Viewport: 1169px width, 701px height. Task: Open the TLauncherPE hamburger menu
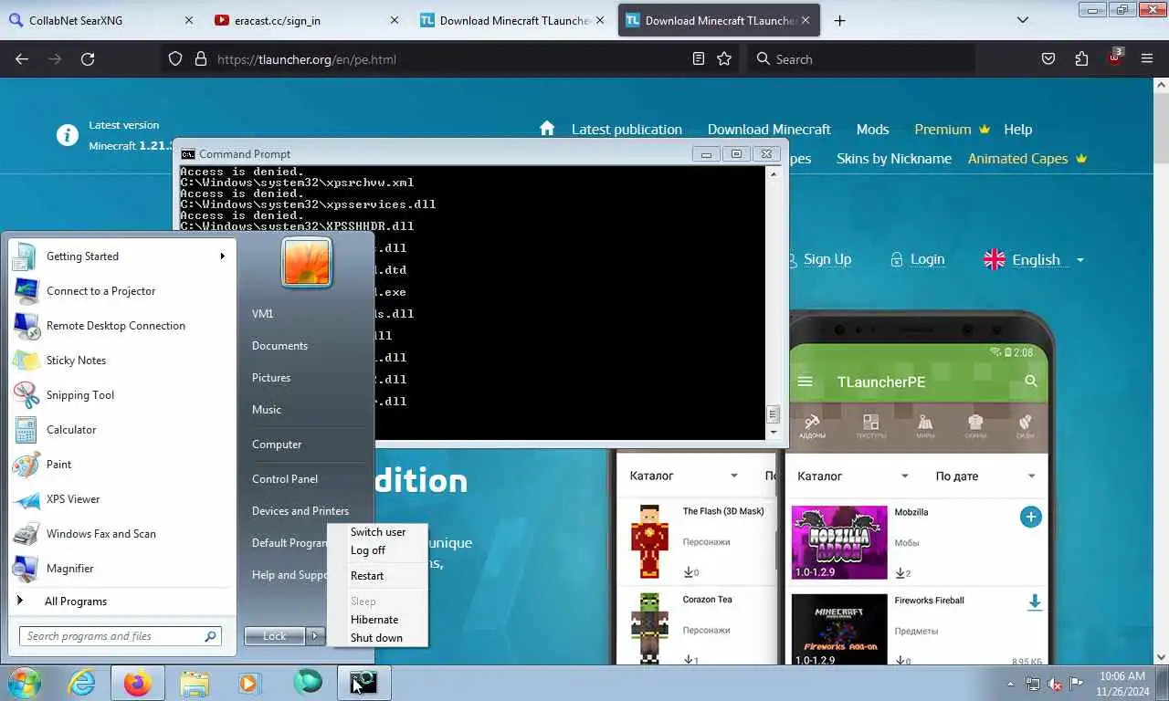pos(805,382)
